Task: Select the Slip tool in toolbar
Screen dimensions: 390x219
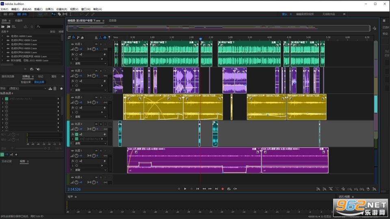Action: [65, 14]
